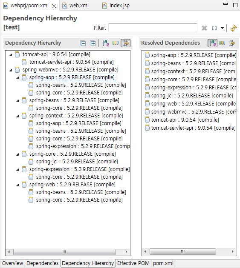Collapse spring-core node containing spring-jcl
Viewport: 240px width, 268px height.
pos(17,154)
